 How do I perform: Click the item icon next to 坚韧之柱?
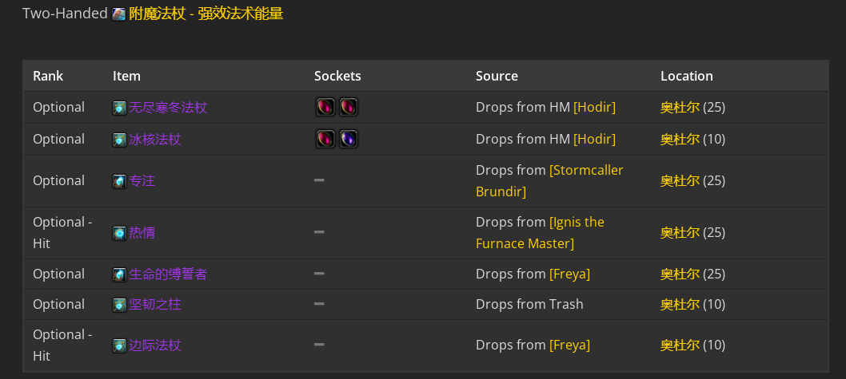[x=119, y=305]
